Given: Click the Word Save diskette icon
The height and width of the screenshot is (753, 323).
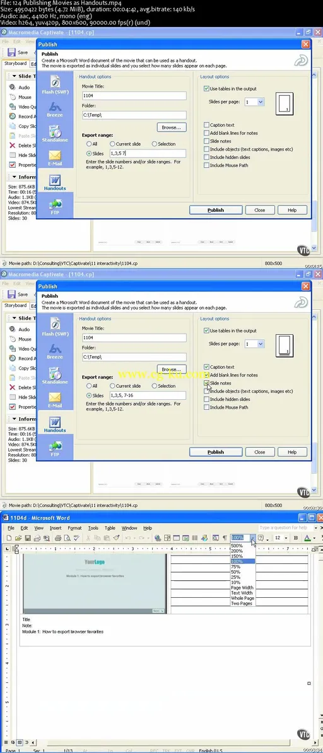Looking at the screenshot, I should coord(28,538).
